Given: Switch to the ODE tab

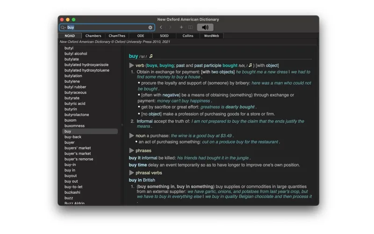Looking at the screenshot, I should [141, 36].
